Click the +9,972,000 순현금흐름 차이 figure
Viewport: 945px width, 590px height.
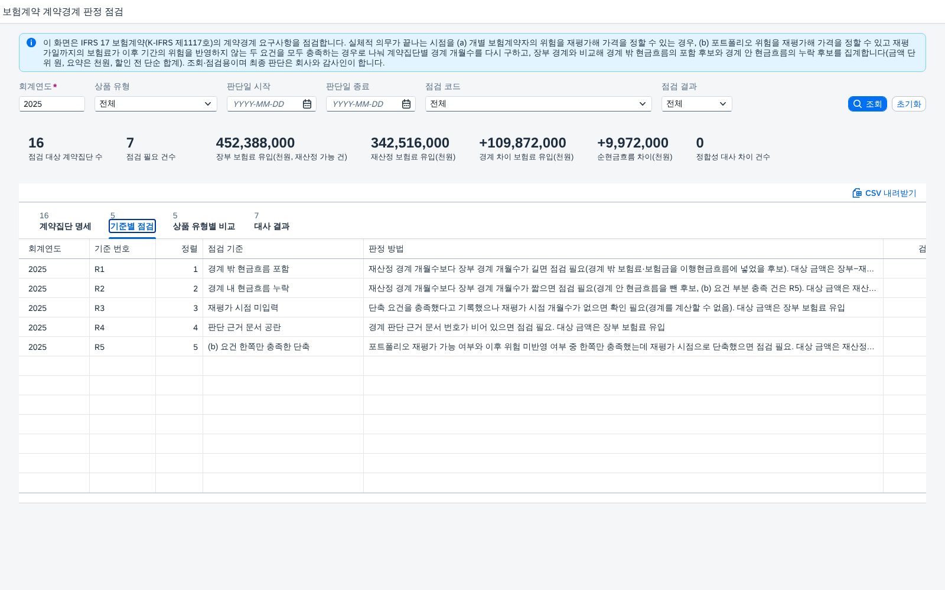point(633,143)
